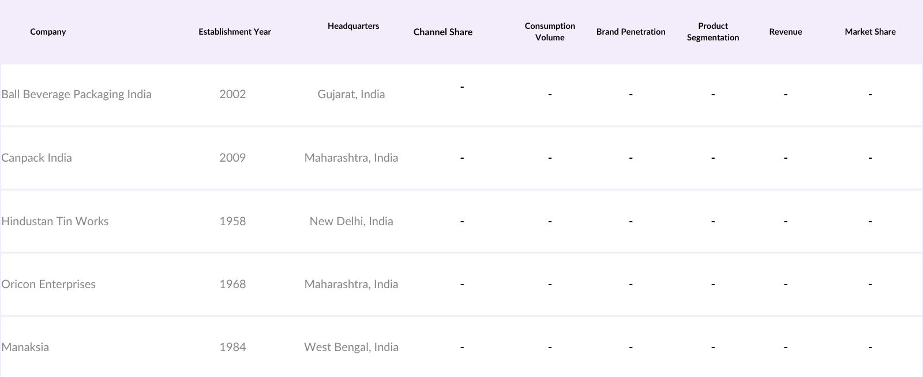
Task: Select the Brand Penetration column header
Action: coord(631,32)
